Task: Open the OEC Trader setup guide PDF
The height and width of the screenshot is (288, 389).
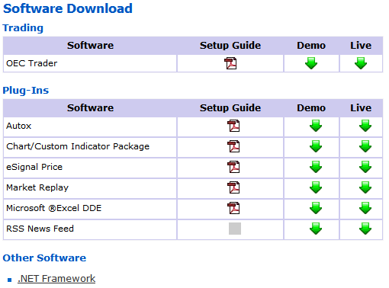Action: (230, 63)
